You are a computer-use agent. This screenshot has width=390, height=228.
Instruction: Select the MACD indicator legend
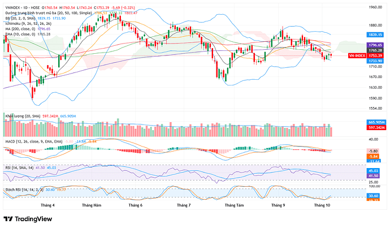click(34, 141)
